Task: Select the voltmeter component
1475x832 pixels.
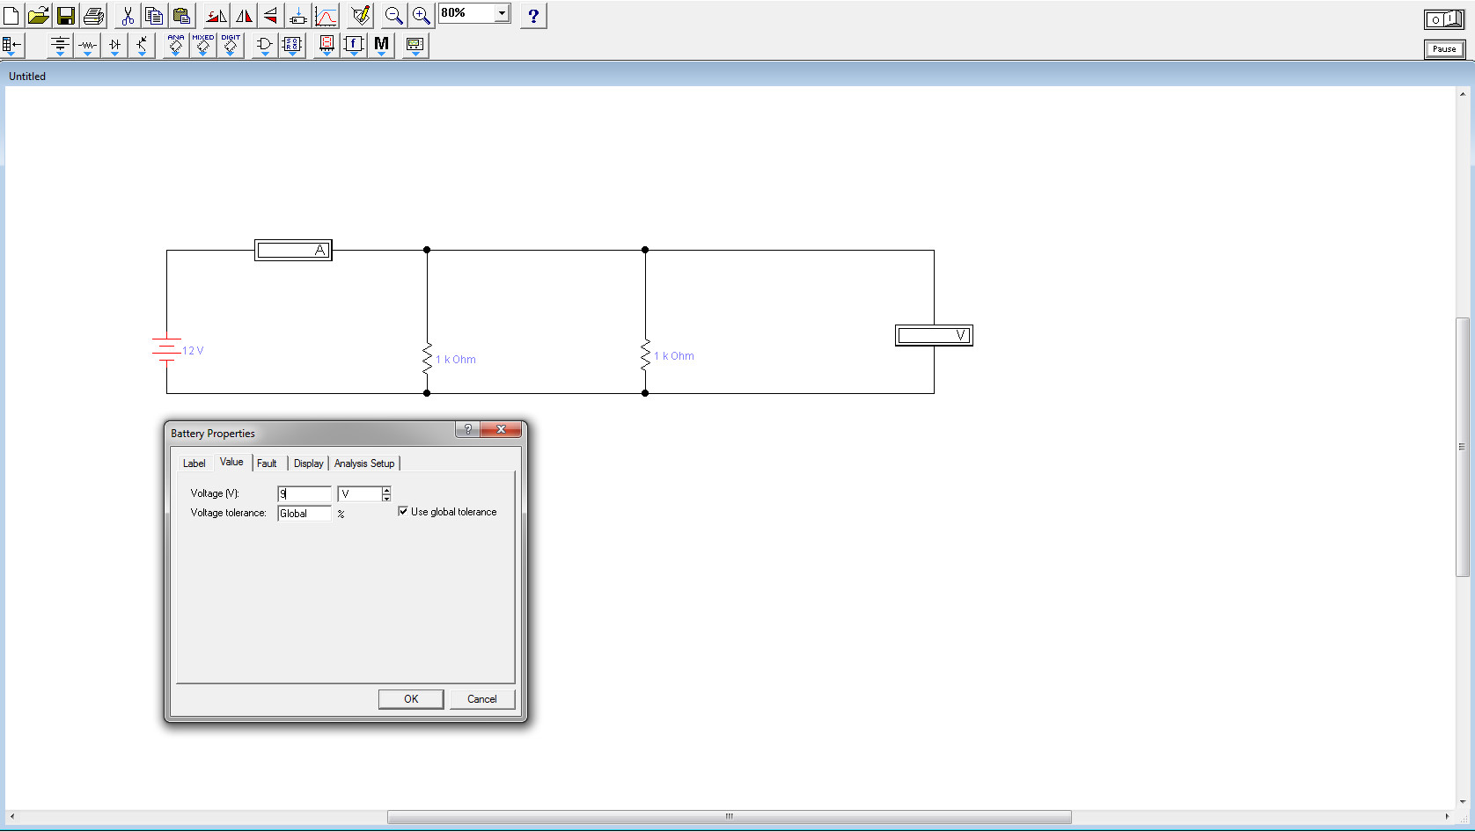Action: pos(934,335)
